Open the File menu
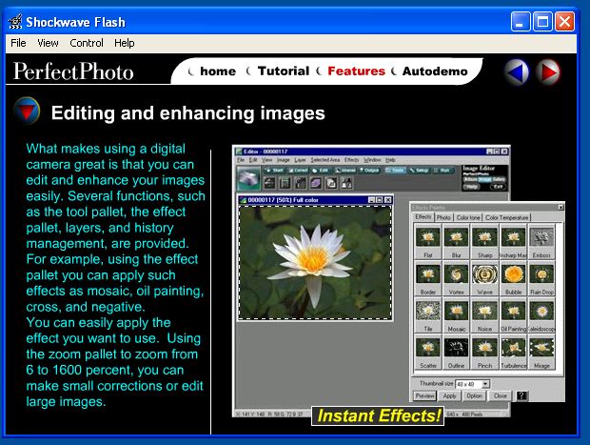590x445 pixels. (x=18, y=43)
